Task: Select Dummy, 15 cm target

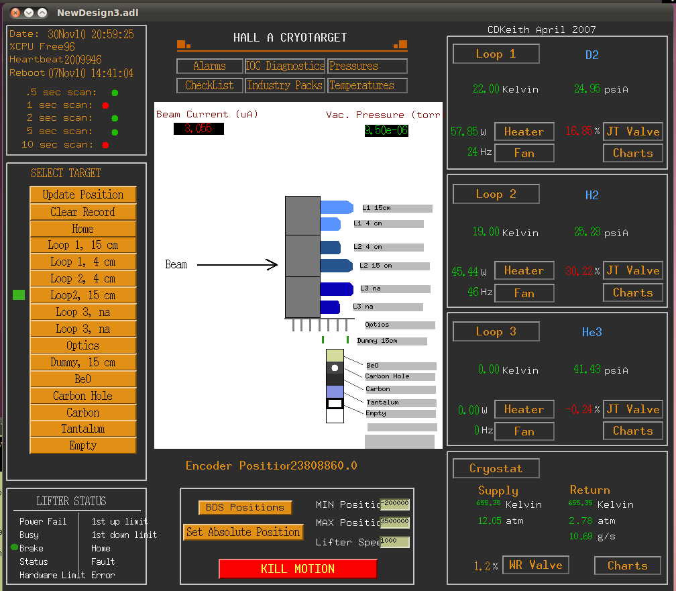Action: tap(83, 362)
